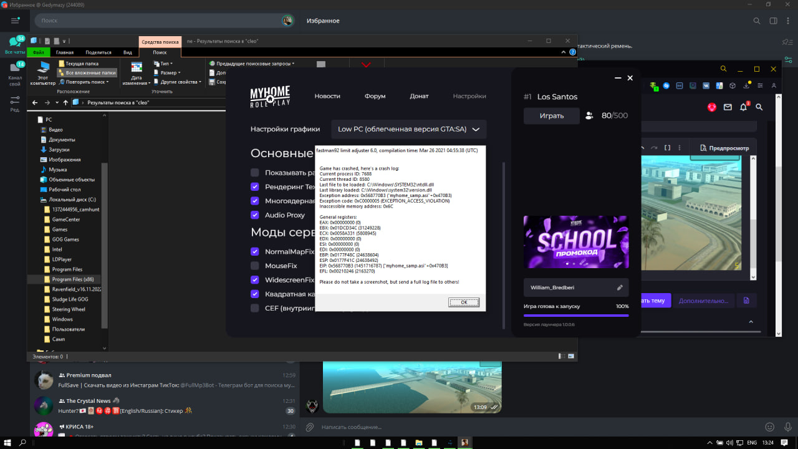The width and height of the screenshot is (798, 449).
Task: Open notifications bell in browser forum
Action: click(743, 107)
